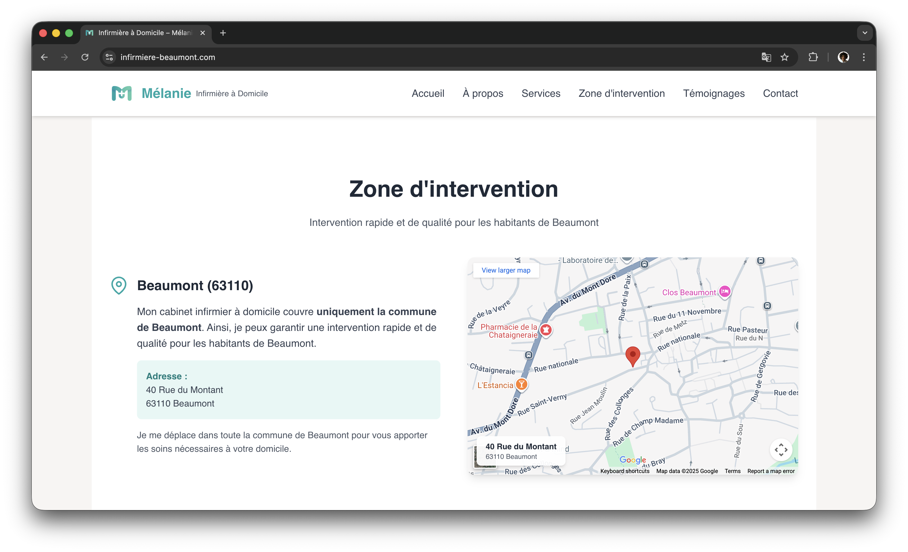Open the Chrome three-dot menu
This screenshot has width=908, height=552.
pos(863,57)
